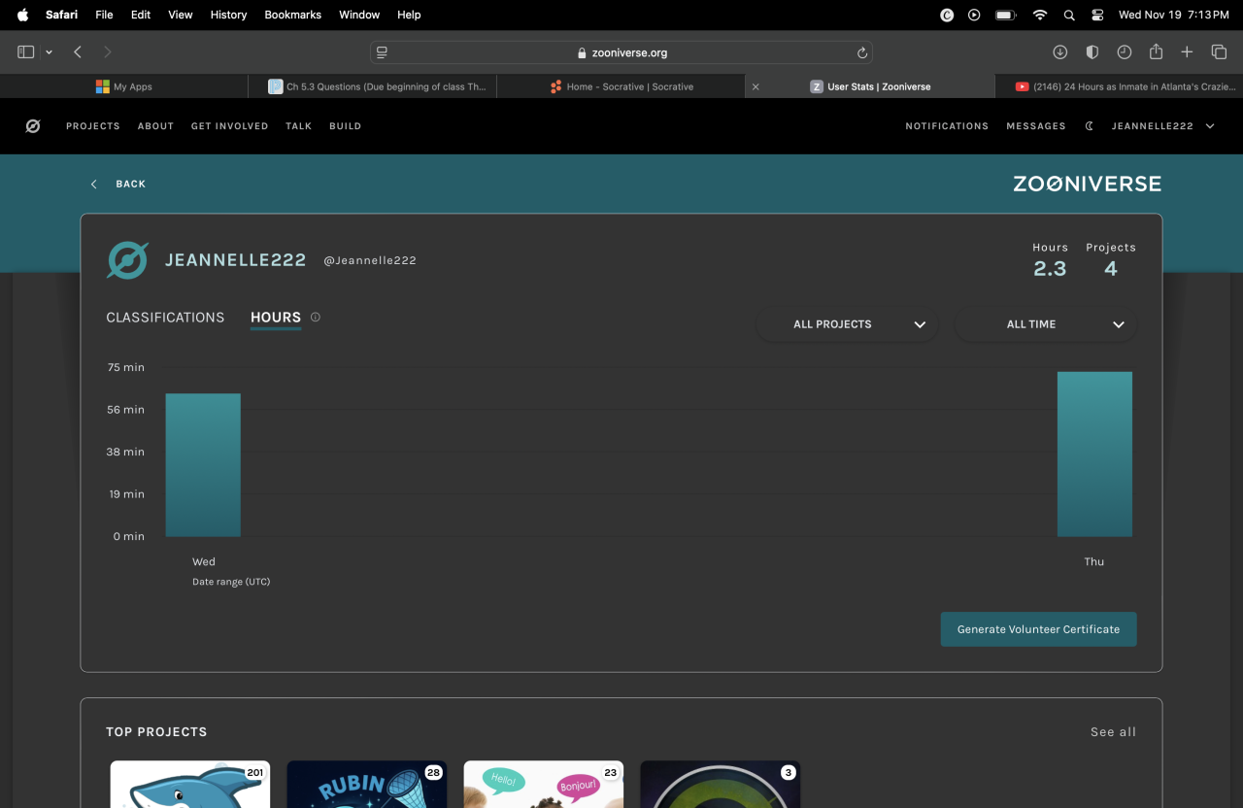Go back with Safari's back arrow
Image resolution: width=1243 pixels, height=808 pixels.
pos(78,52)
